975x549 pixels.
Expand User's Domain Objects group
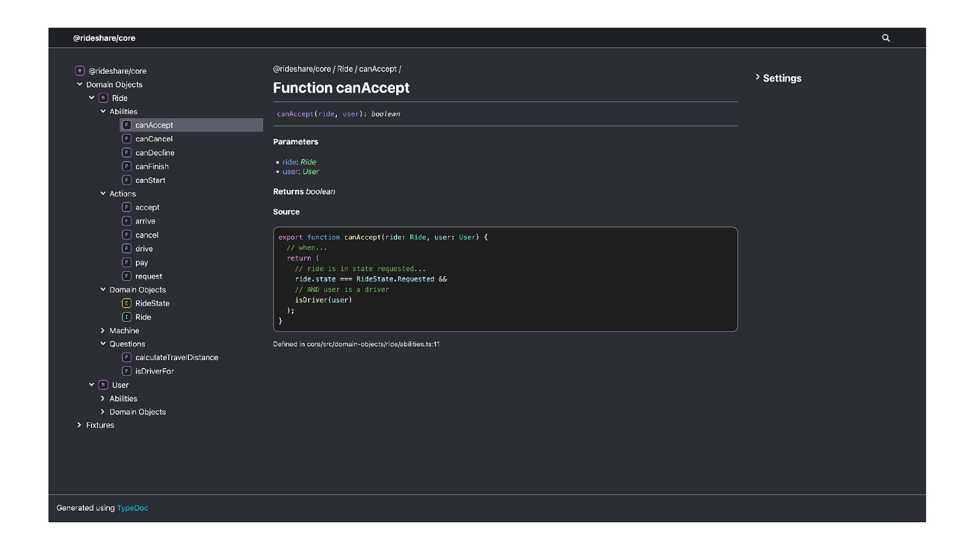pos(103,412)
